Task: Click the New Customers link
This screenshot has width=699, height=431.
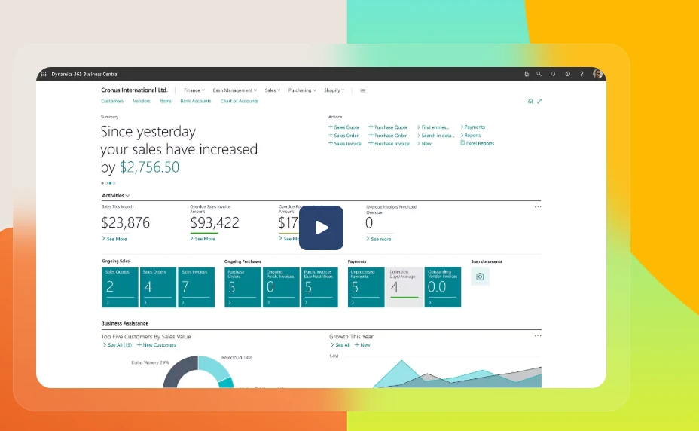Action: [157, 345]
